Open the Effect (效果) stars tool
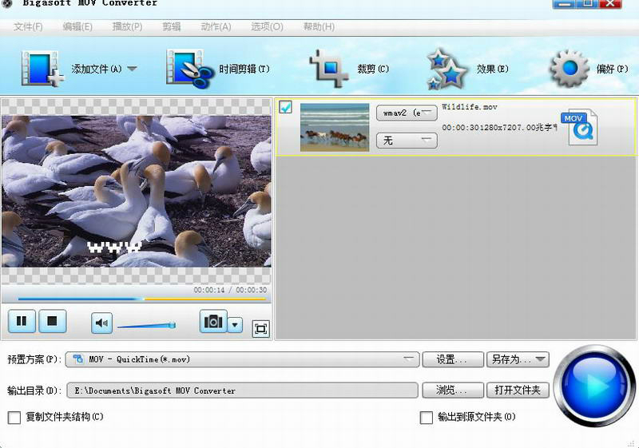This screenshot has height=448, width=639. (467, 69)
